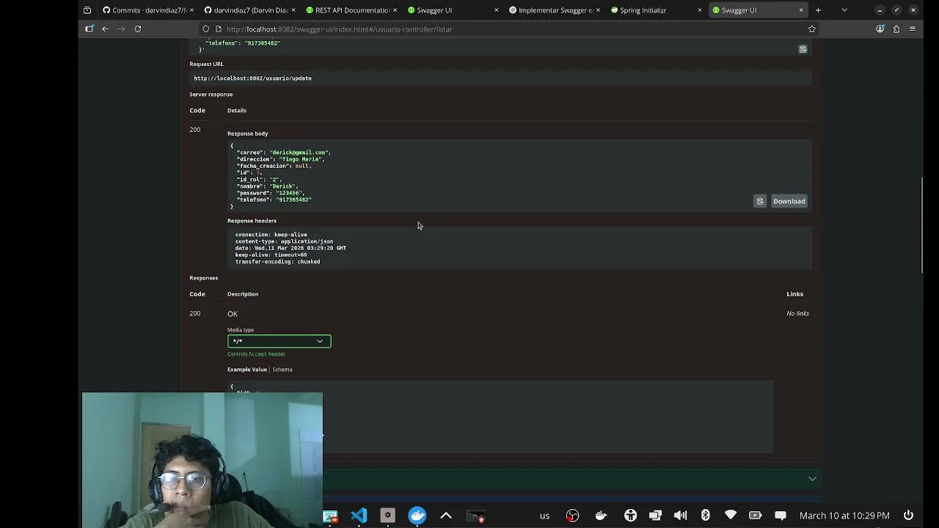The width and height of the screenshot is (939, 528).
Task: Select the Example Value view
Action: coord(247,370)
